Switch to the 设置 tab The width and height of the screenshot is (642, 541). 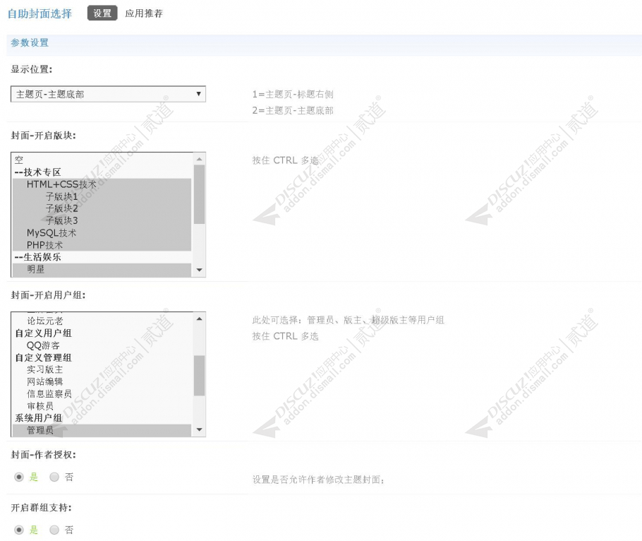(102, 13)
